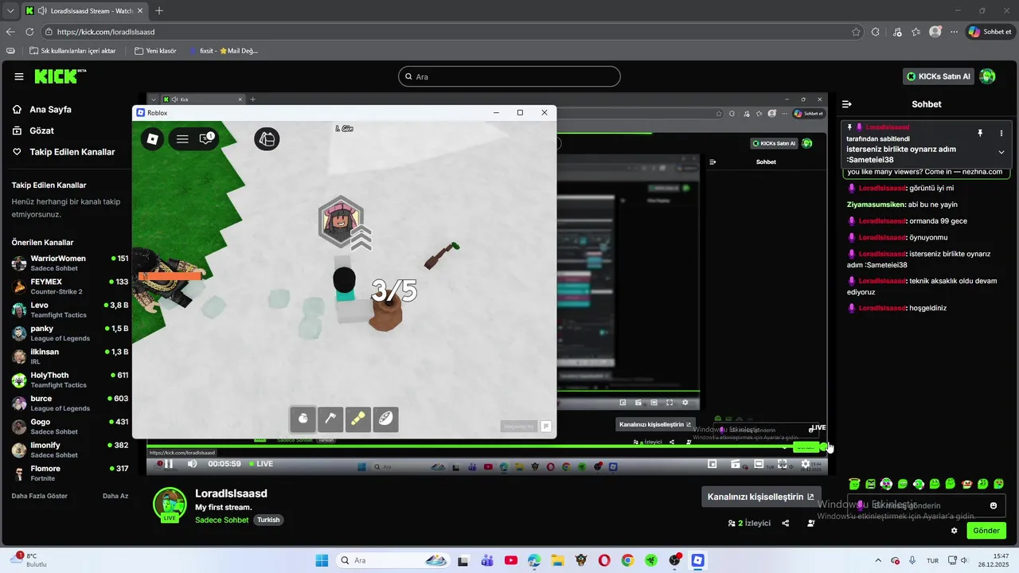Click the Turkish language tag
The width and height of the screenshot is (1019, 573).
pos(268,520)
